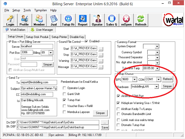Switch to the WorkStation tab
This screenshot has width=185, height=139.
[x=15, y=30]
